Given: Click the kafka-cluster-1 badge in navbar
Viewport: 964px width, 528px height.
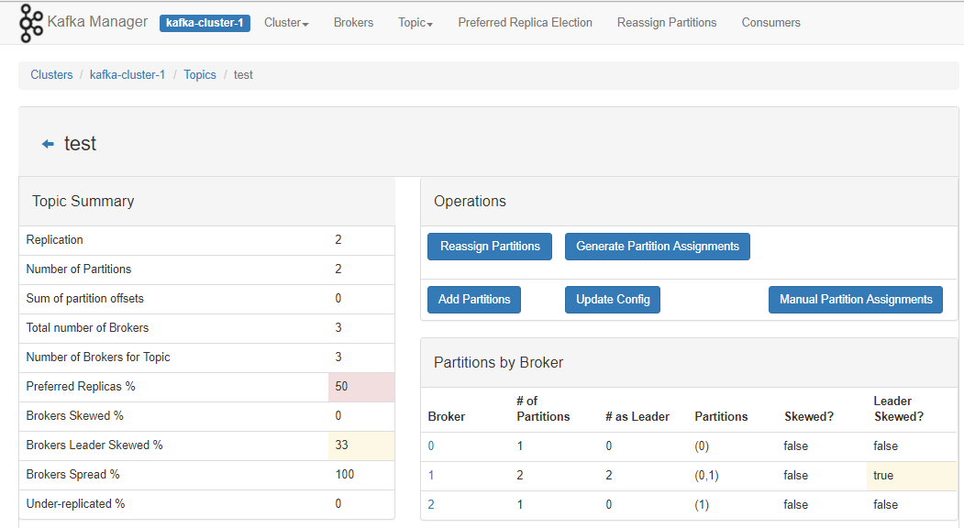Looking at the screenshot, I should tap(205, 23).
